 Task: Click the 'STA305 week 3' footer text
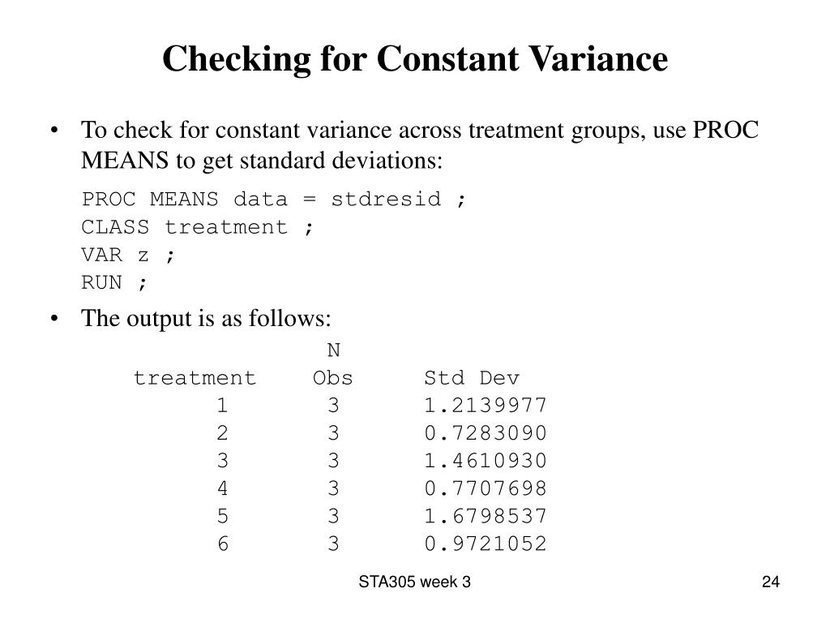click(x=414, y=582)
